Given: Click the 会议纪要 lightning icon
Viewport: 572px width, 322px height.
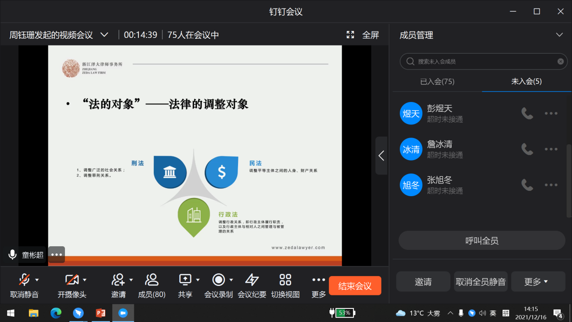Looking at the screenshot, I should [252, 280].
